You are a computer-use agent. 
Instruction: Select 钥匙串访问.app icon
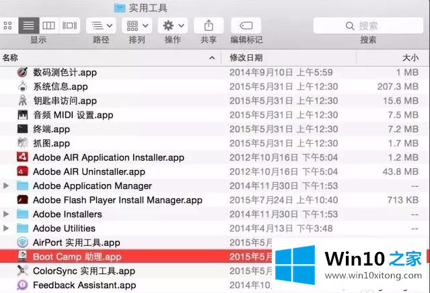22,101
